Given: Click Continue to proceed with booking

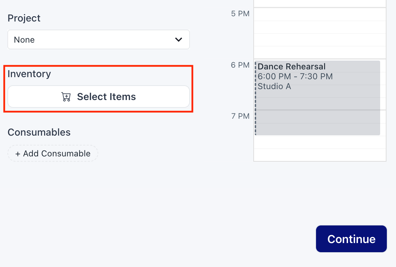Looking at the screenshot, I should click(351, 239).
